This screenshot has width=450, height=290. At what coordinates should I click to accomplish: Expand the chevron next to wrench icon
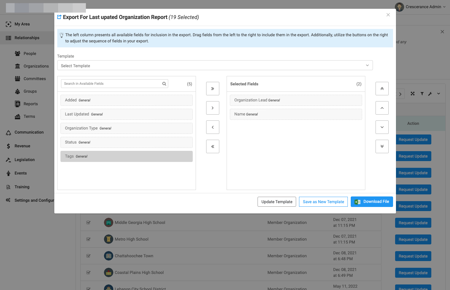439,94
